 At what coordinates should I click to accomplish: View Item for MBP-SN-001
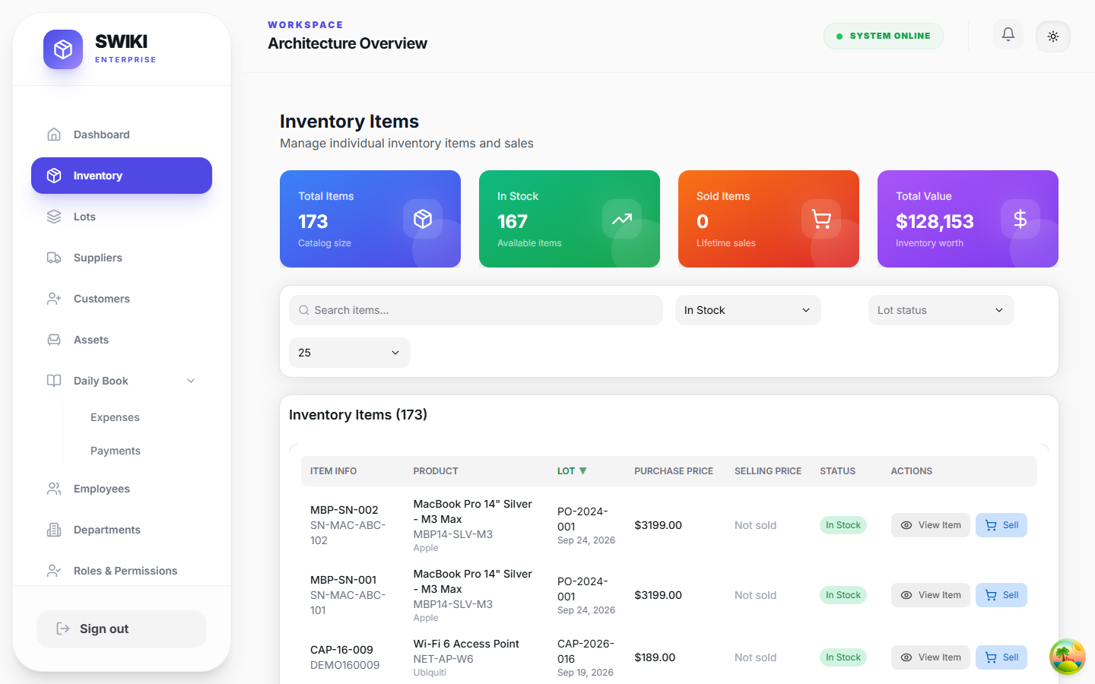point(931,595)
